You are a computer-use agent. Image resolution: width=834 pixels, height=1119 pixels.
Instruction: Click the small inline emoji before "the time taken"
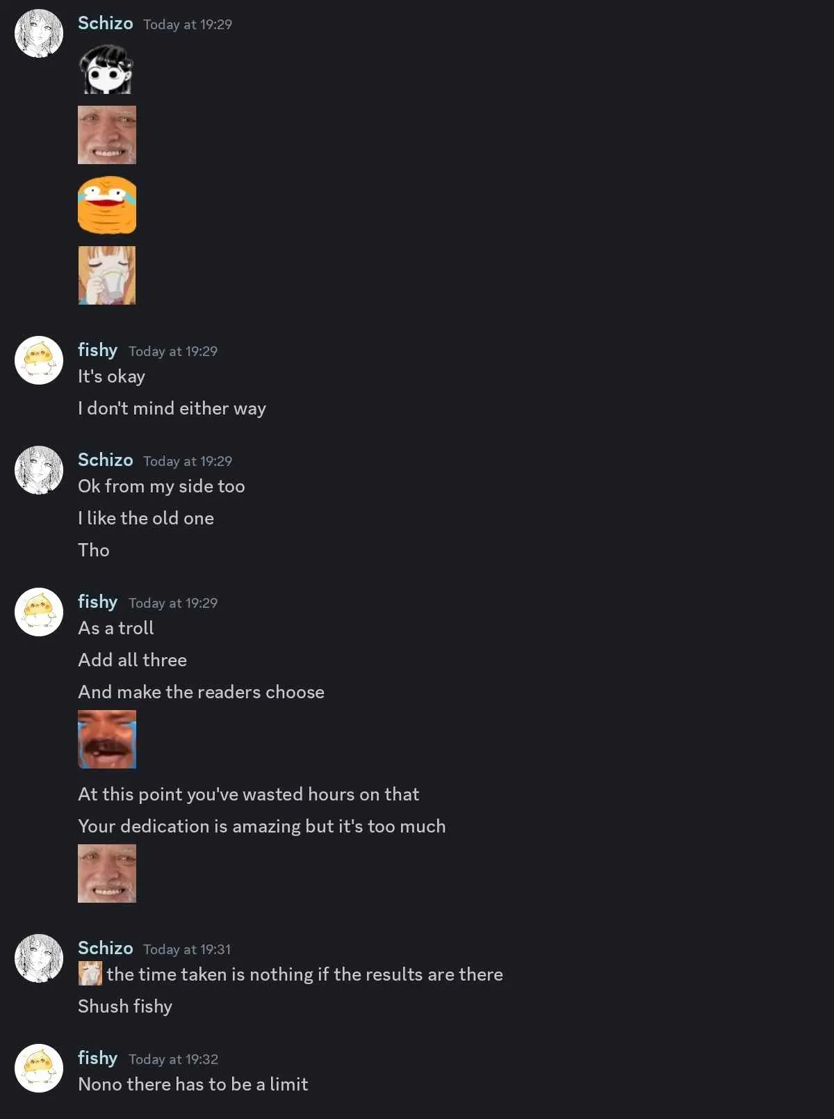click(x=90, y=974)
